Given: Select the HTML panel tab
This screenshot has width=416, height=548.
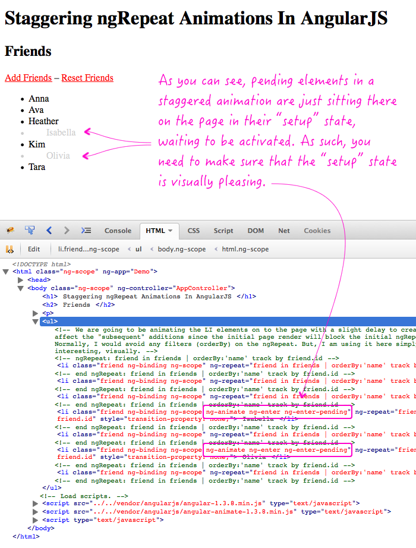Looking at the screenshot, I should (x=155, y=231).
